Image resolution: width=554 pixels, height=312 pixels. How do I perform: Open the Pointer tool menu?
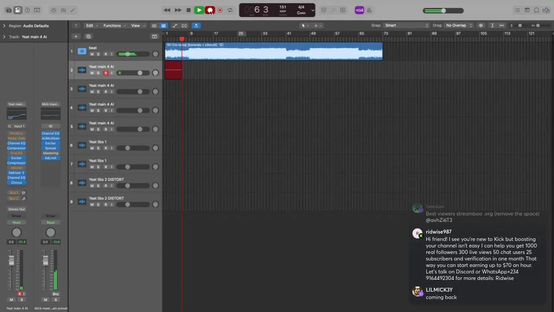click(x=304, y=26)
